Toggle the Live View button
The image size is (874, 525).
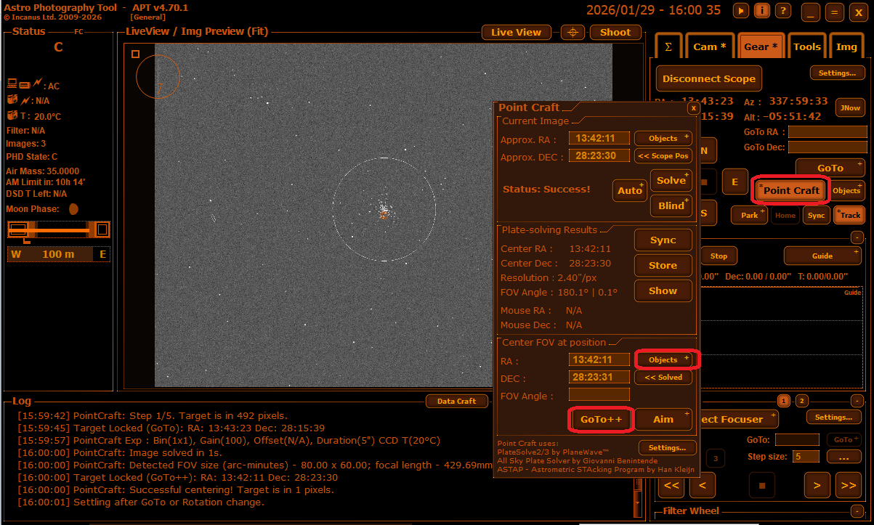tap(516, 32)
